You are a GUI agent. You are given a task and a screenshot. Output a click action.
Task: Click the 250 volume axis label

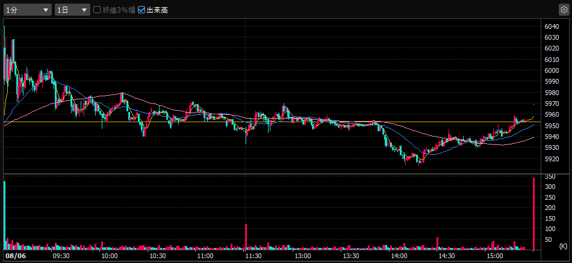pos(550,197)
